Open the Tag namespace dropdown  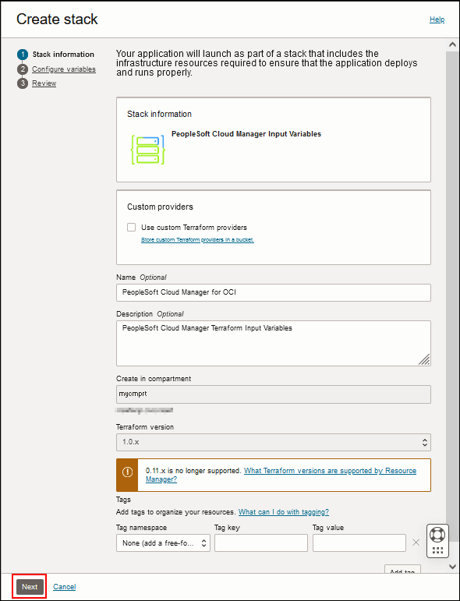point(163,543)
